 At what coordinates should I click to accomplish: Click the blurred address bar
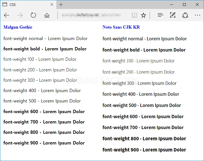91,15
